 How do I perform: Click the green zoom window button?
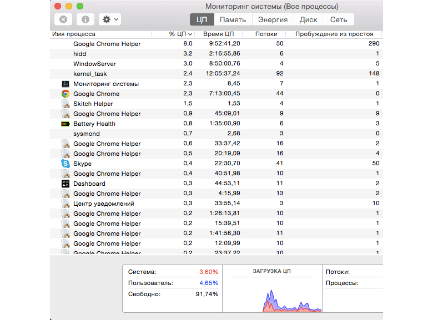pos(80,6)
